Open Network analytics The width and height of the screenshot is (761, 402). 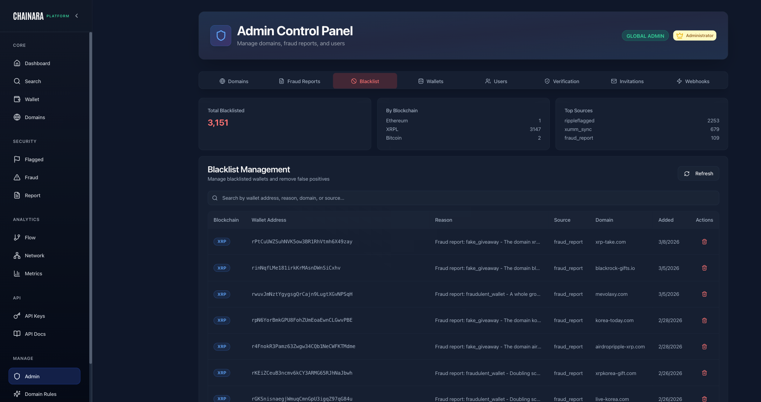(45, 256)
